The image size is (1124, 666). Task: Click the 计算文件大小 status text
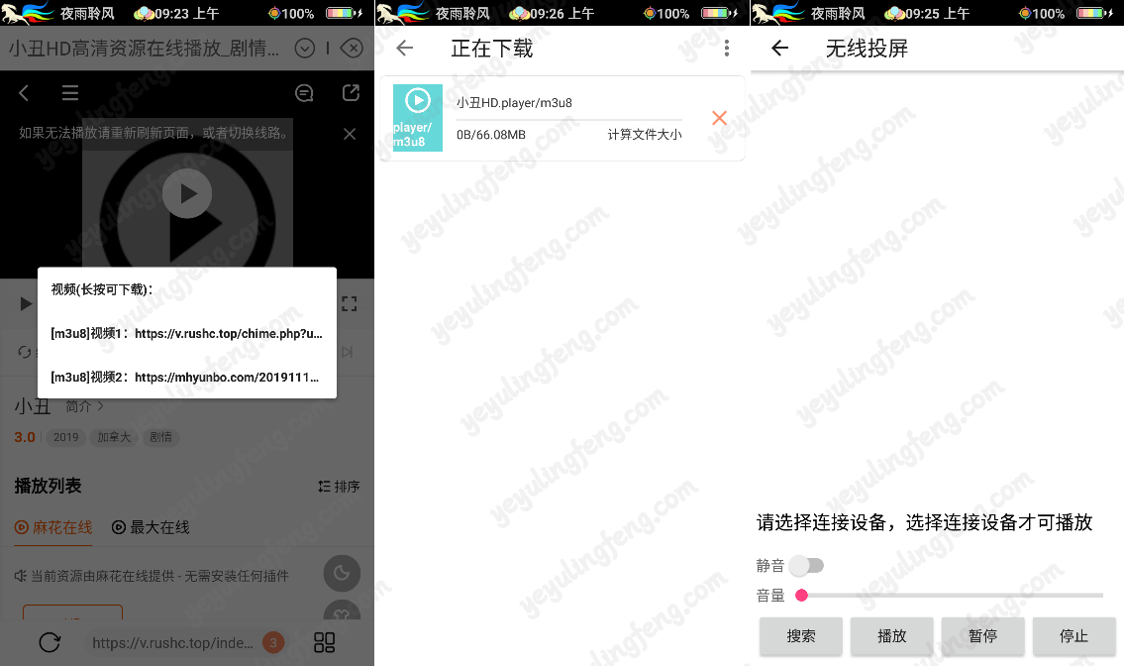pyautogui.click(x=645, y=135)
